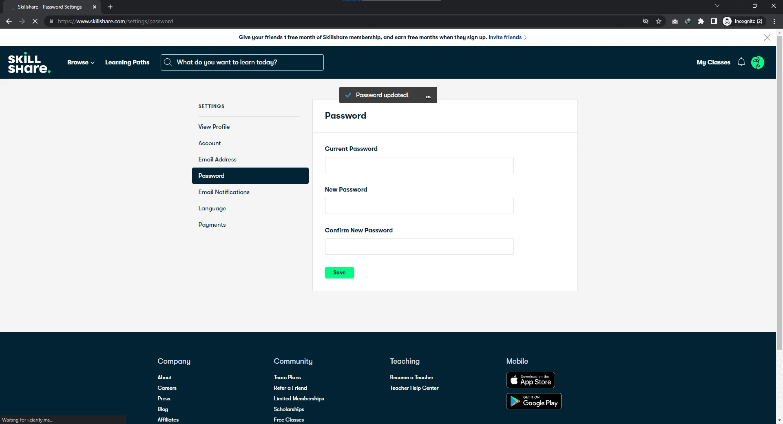The height and width of the screenshot is (424, 783).
Task: Open a new browser tab
Action: (x=110, y=7)
